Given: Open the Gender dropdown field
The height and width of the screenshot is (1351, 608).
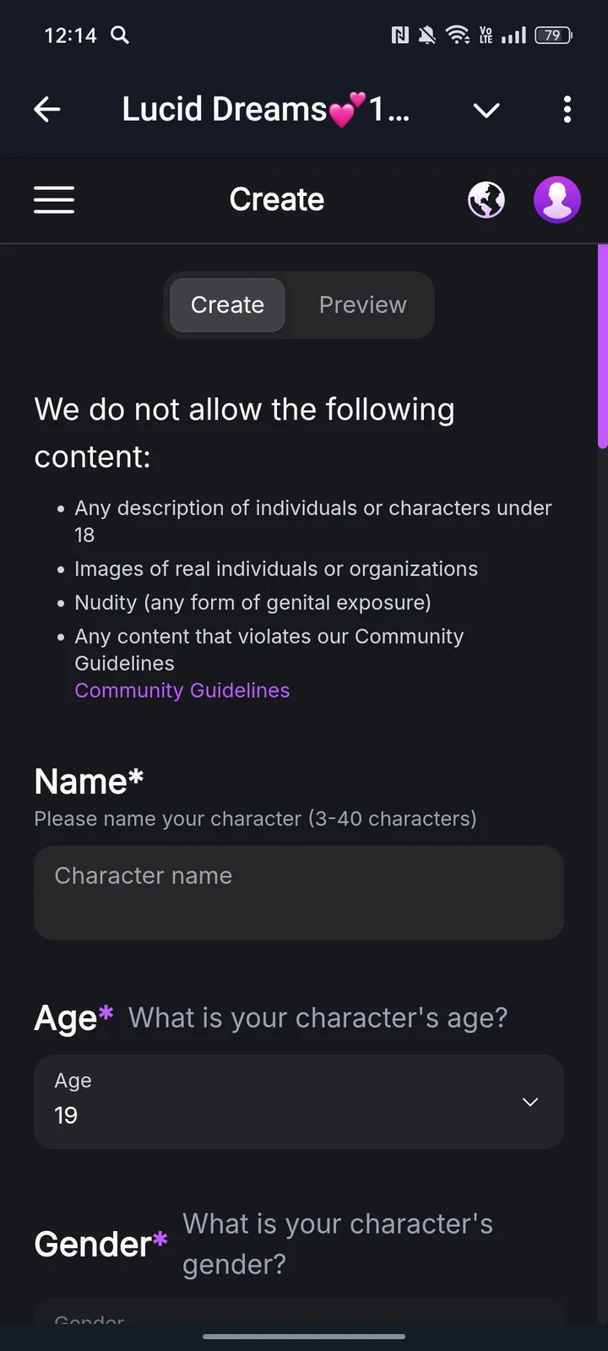Looking at the screenshot, I should (299, 1313).
